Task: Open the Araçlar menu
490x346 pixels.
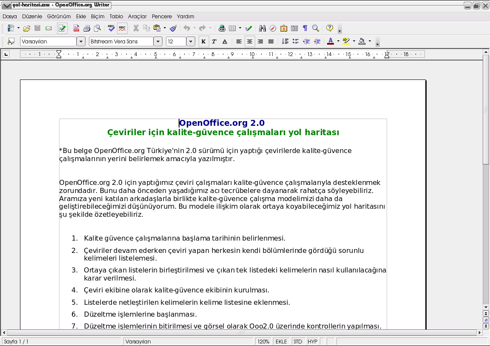Action: [x=137, y=17]
